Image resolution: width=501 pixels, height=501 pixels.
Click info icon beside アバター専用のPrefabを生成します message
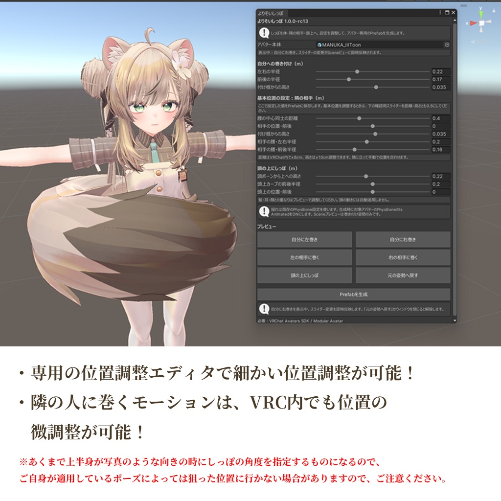coord(264,33)
